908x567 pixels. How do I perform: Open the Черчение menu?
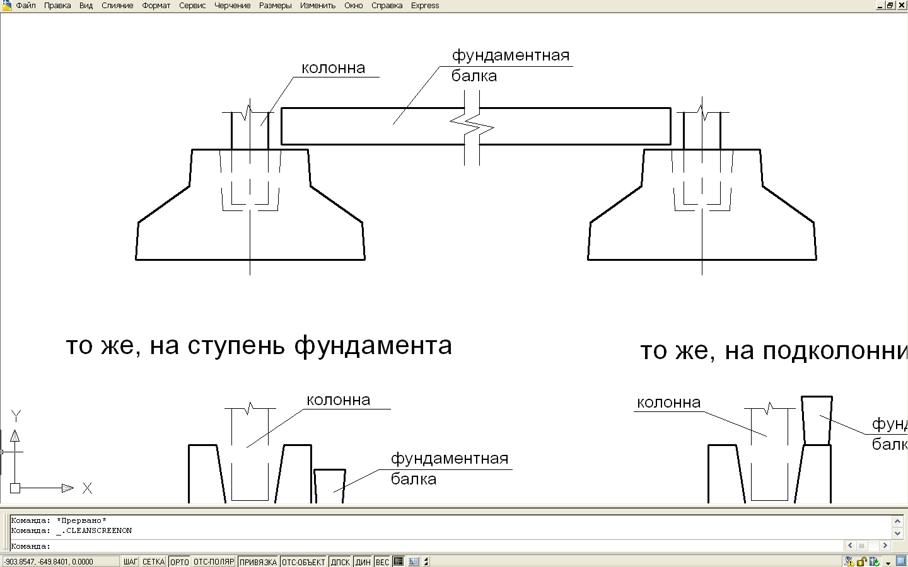pos(232,6)
